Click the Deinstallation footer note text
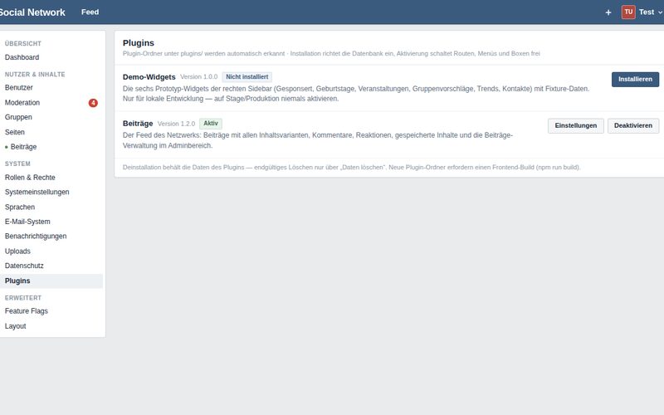 351,168
